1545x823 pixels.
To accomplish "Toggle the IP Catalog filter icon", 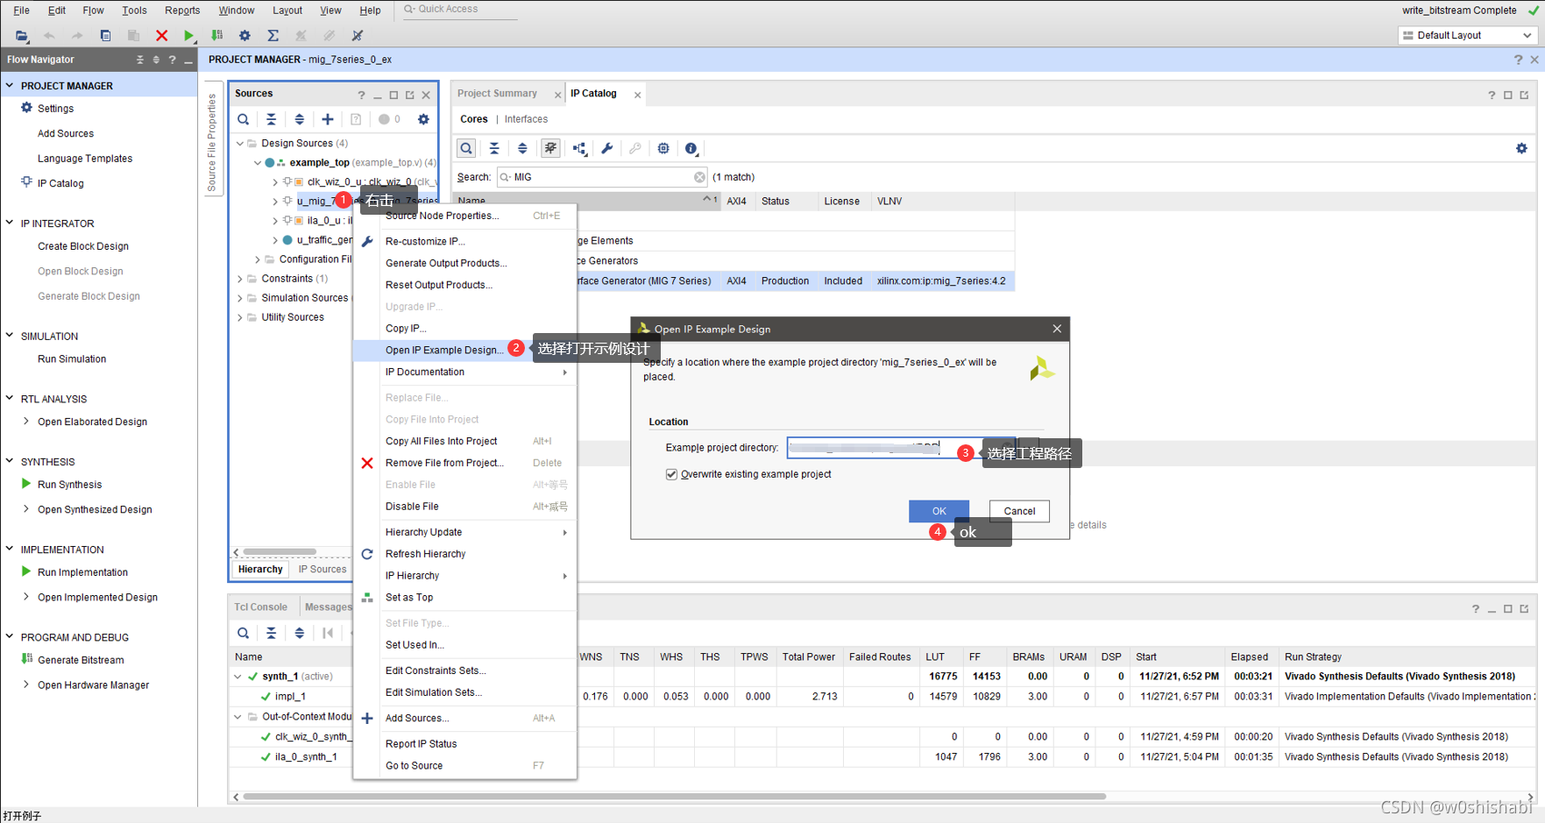I will (550, 148).
